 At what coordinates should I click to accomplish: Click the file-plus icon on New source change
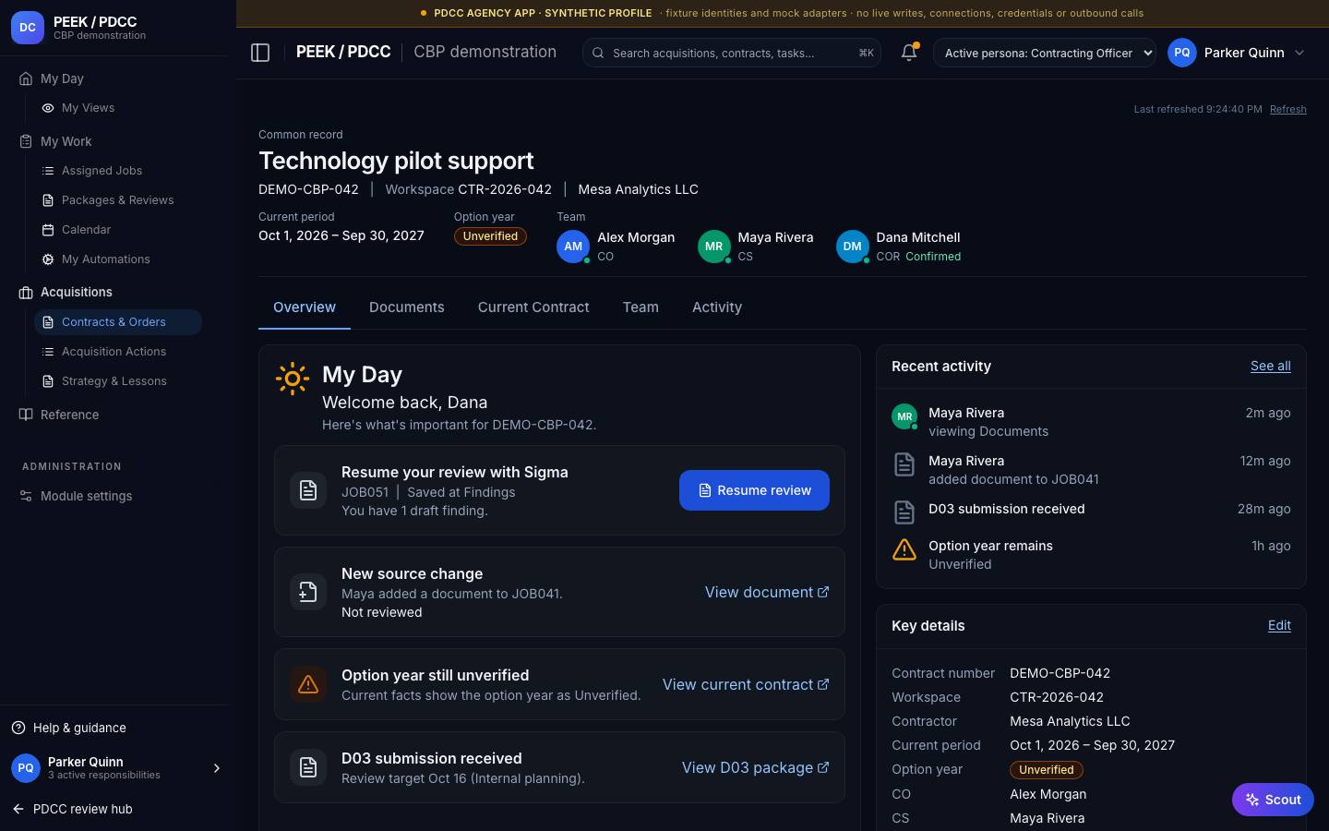(308, 592)
